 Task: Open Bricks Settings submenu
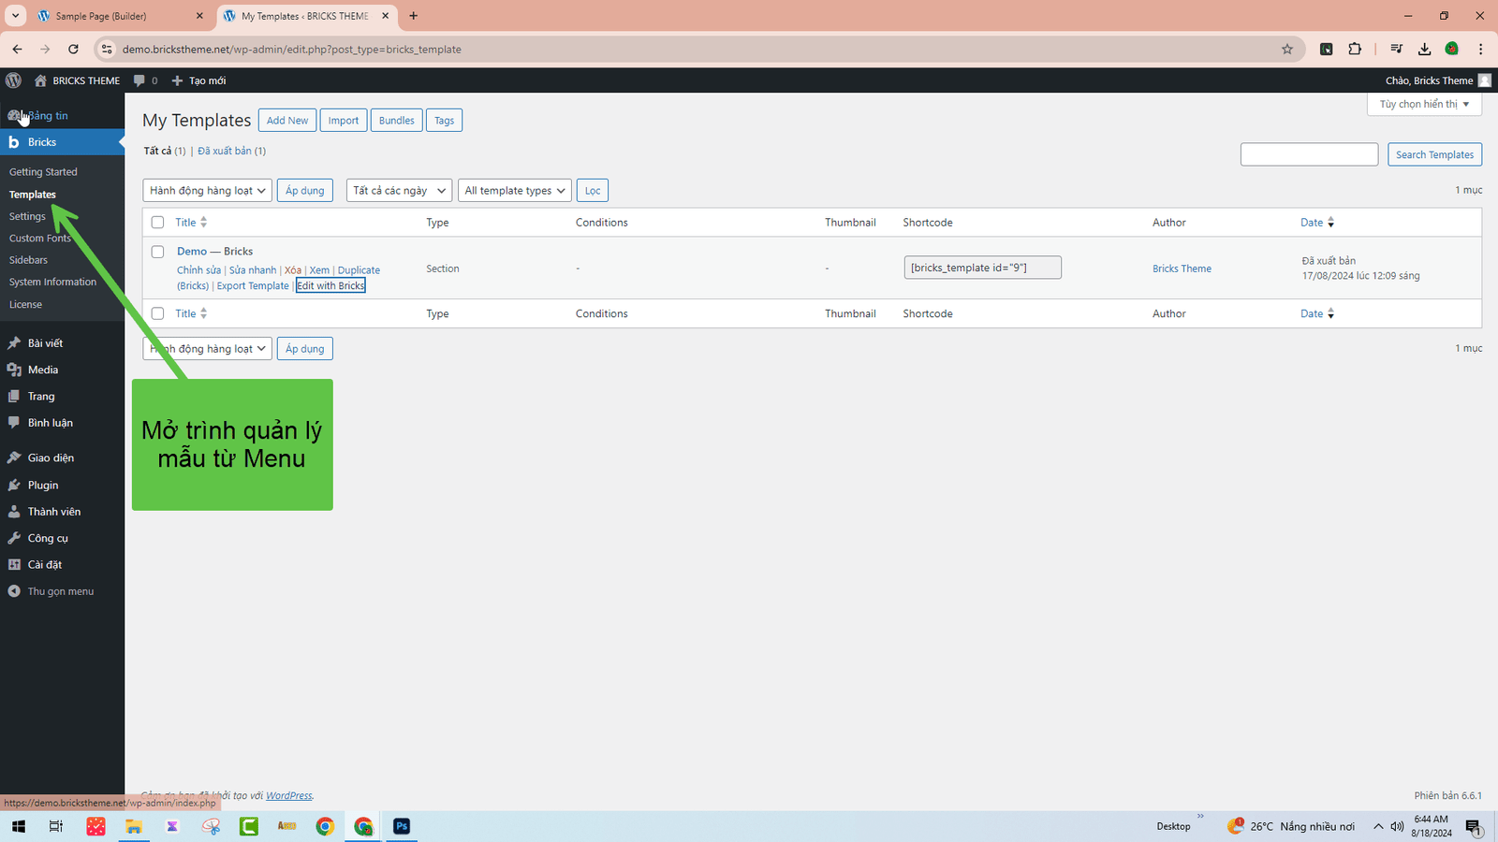pyautogui.click(x=27, y=216)
